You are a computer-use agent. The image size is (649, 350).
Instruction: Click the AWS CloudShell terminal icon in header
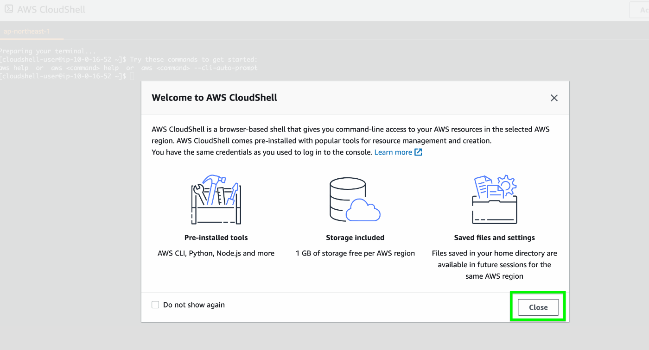point(9,9)
